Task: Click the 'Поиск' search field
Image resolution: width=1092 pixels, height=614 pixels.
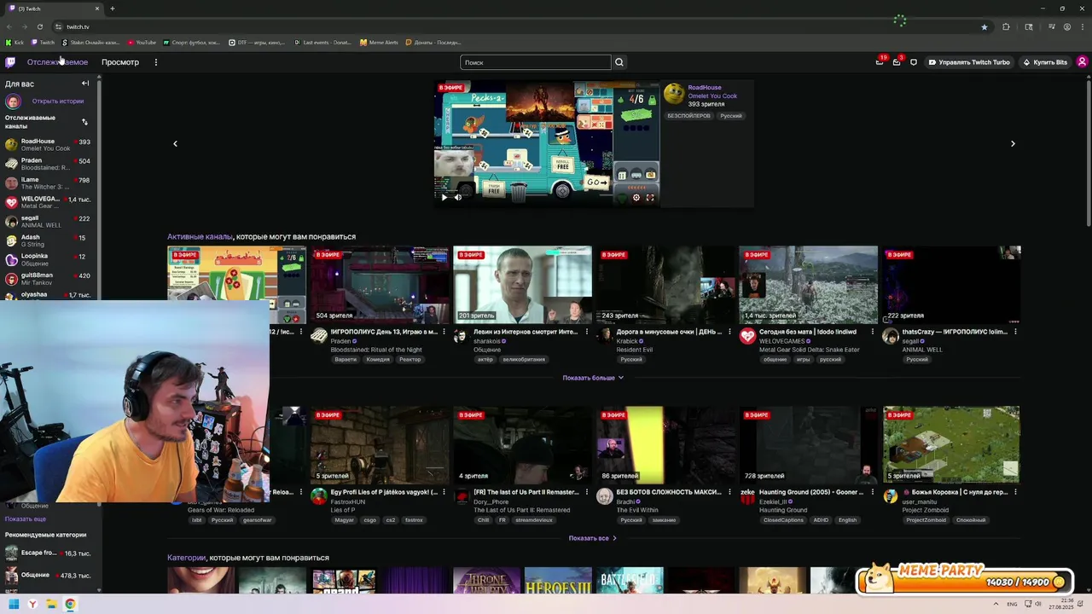Action: tap(536, 62)
